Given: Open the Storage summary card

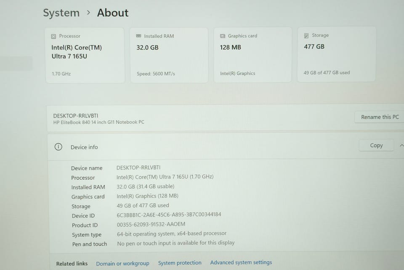Looking at the screenshot, I should coord(337,54).
